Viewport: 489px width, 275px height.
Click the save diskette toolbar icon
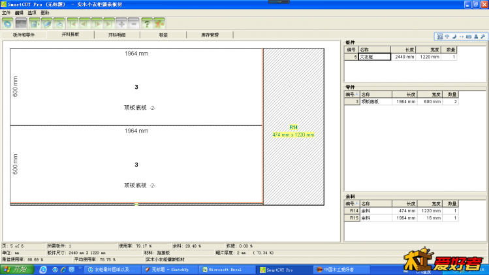35,24
